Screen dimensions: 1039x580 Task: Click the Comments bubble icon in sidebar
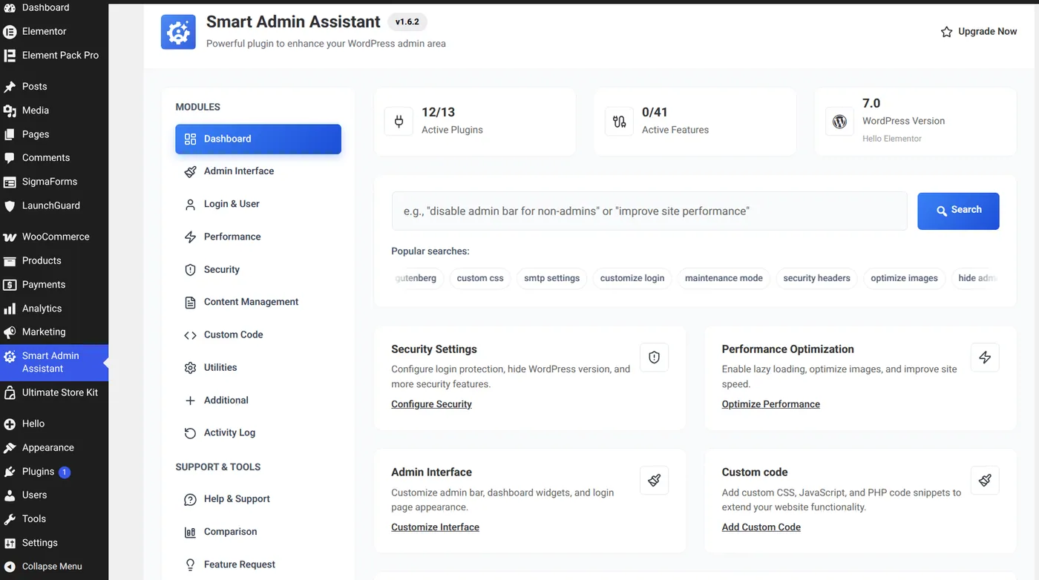tap(10, 158)
